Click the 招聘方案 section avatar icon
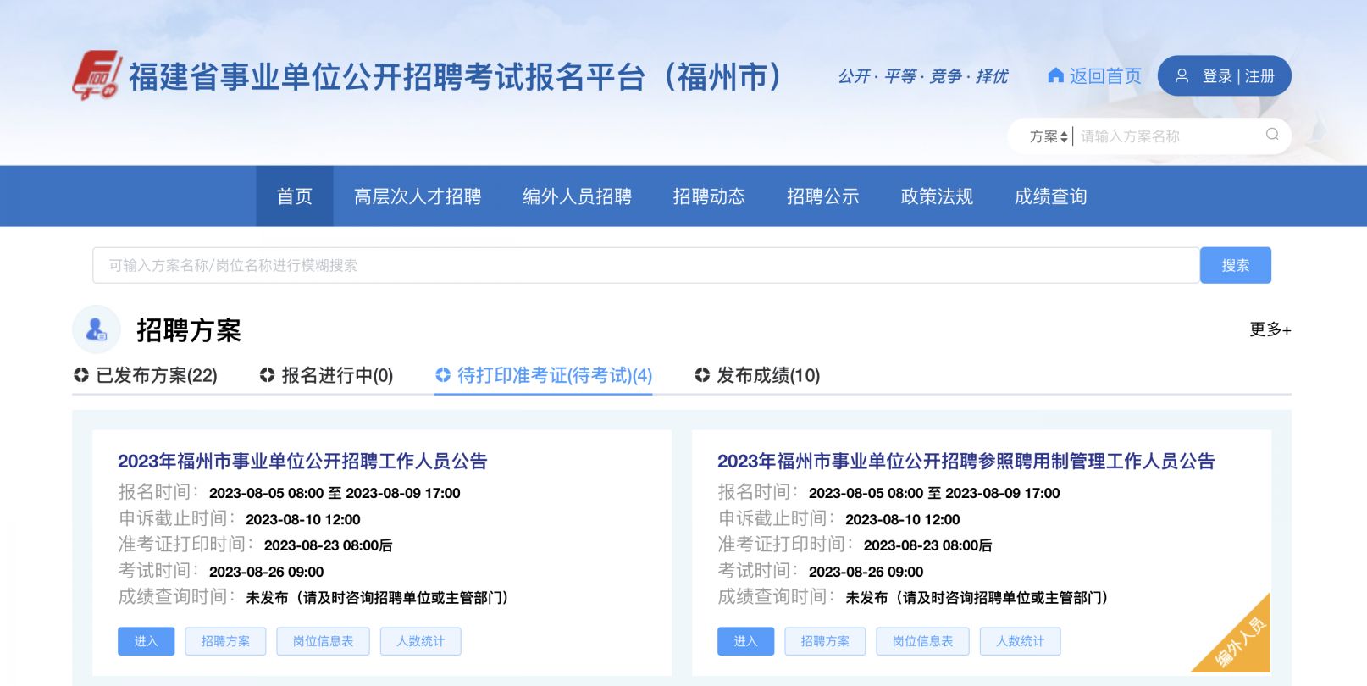 [97, 329]
